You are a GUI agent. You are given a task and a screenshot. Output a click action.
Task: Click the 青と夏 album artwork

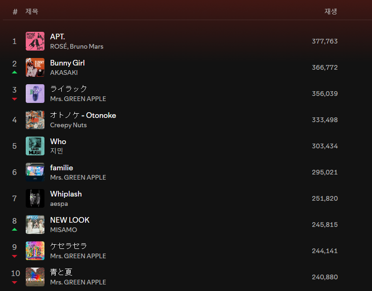[35, 277]
